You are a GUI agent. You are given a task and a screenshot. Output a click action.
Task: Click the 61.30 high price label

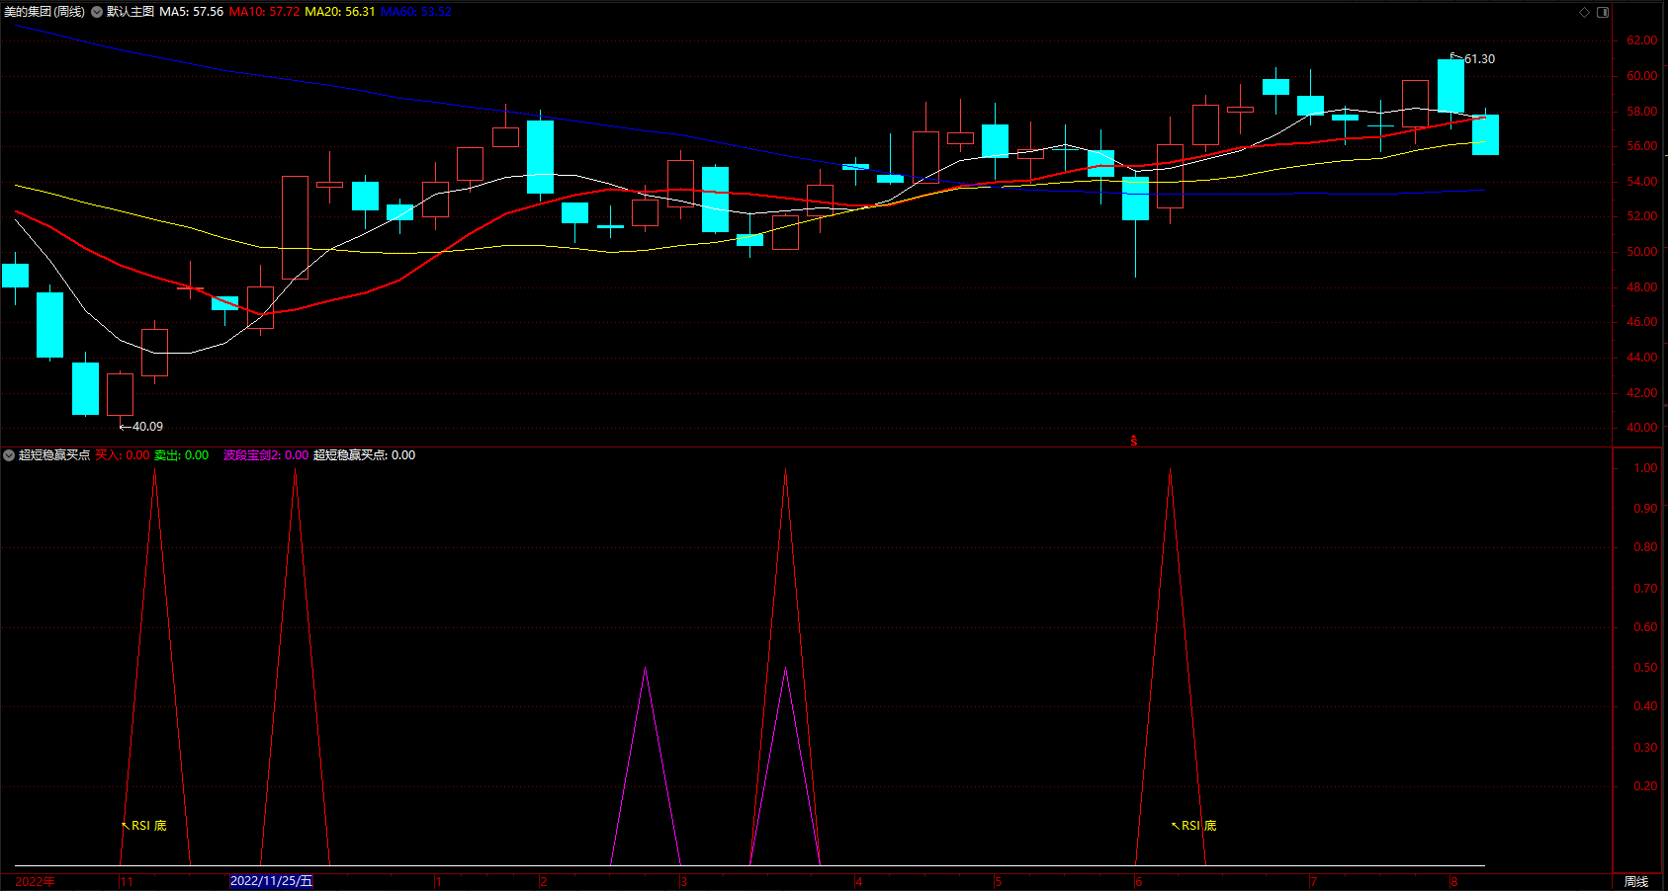1479,59
